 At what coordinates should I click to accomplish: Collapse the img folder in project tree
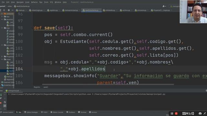pos(2,28)
